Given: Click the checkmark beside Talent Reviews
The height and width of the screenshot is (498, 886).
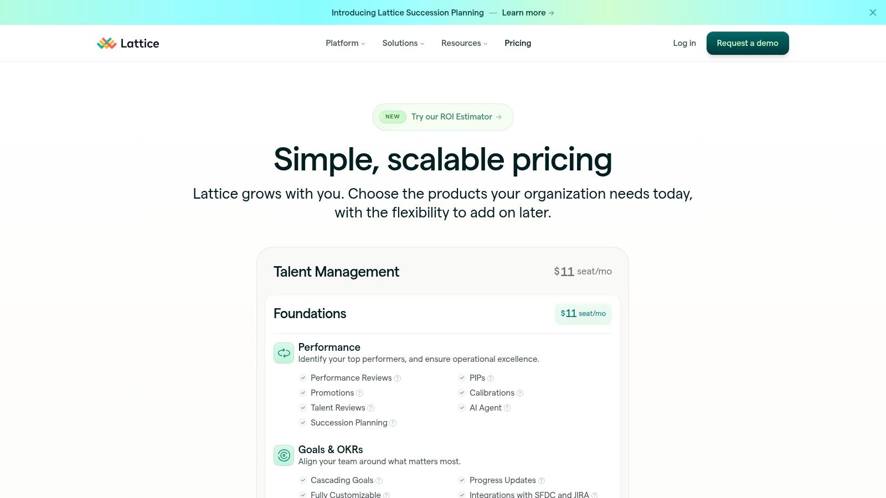Looking at the screenshot, I should (303, 408).
